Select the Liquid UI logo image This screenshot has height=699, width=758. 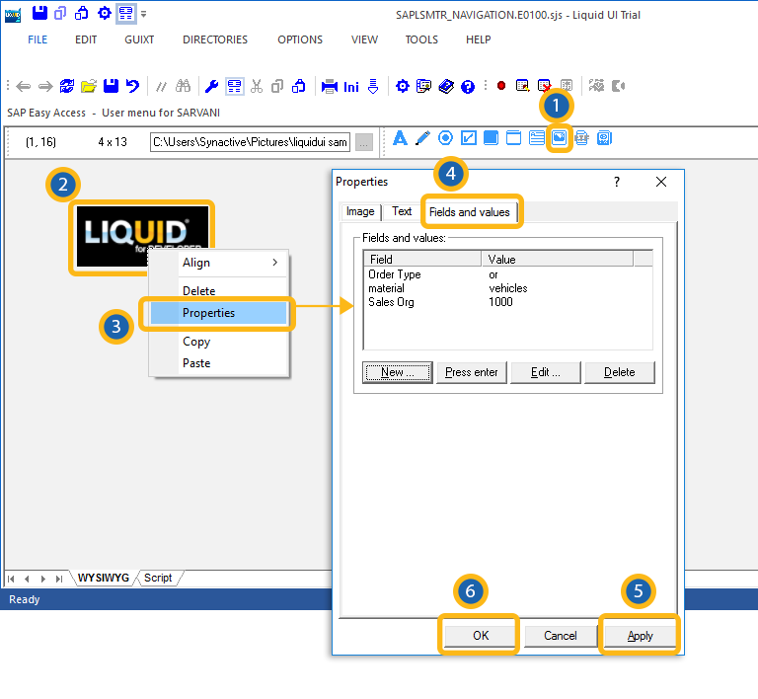pyautogui.click(x=140, y=237)
